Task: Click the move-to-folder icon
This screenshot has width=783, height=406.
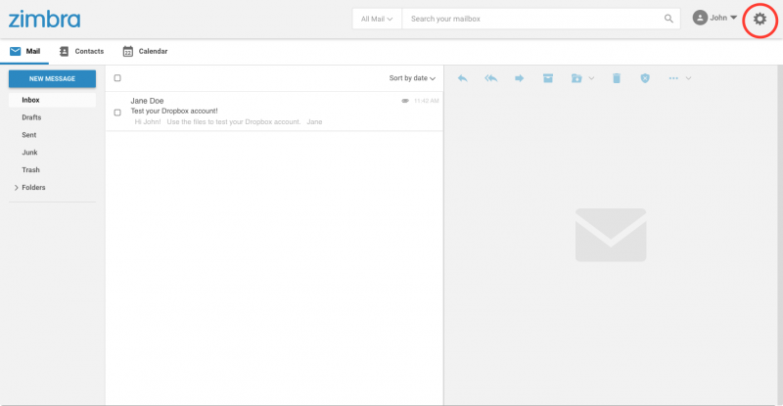Action: [x=576, y=78]
